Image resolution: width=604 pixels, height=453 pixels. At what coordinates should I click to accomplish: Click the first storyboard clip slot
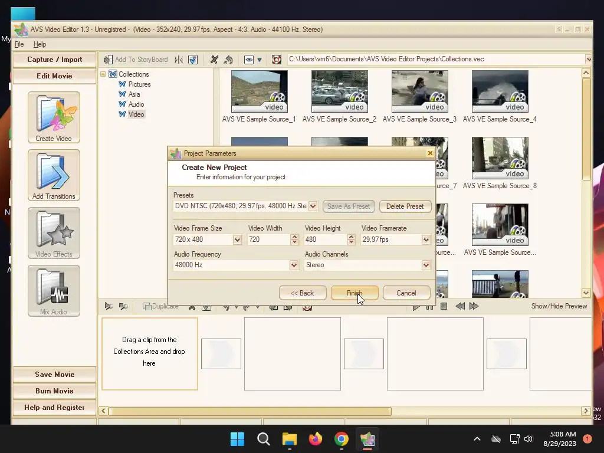tap(149, 354)
